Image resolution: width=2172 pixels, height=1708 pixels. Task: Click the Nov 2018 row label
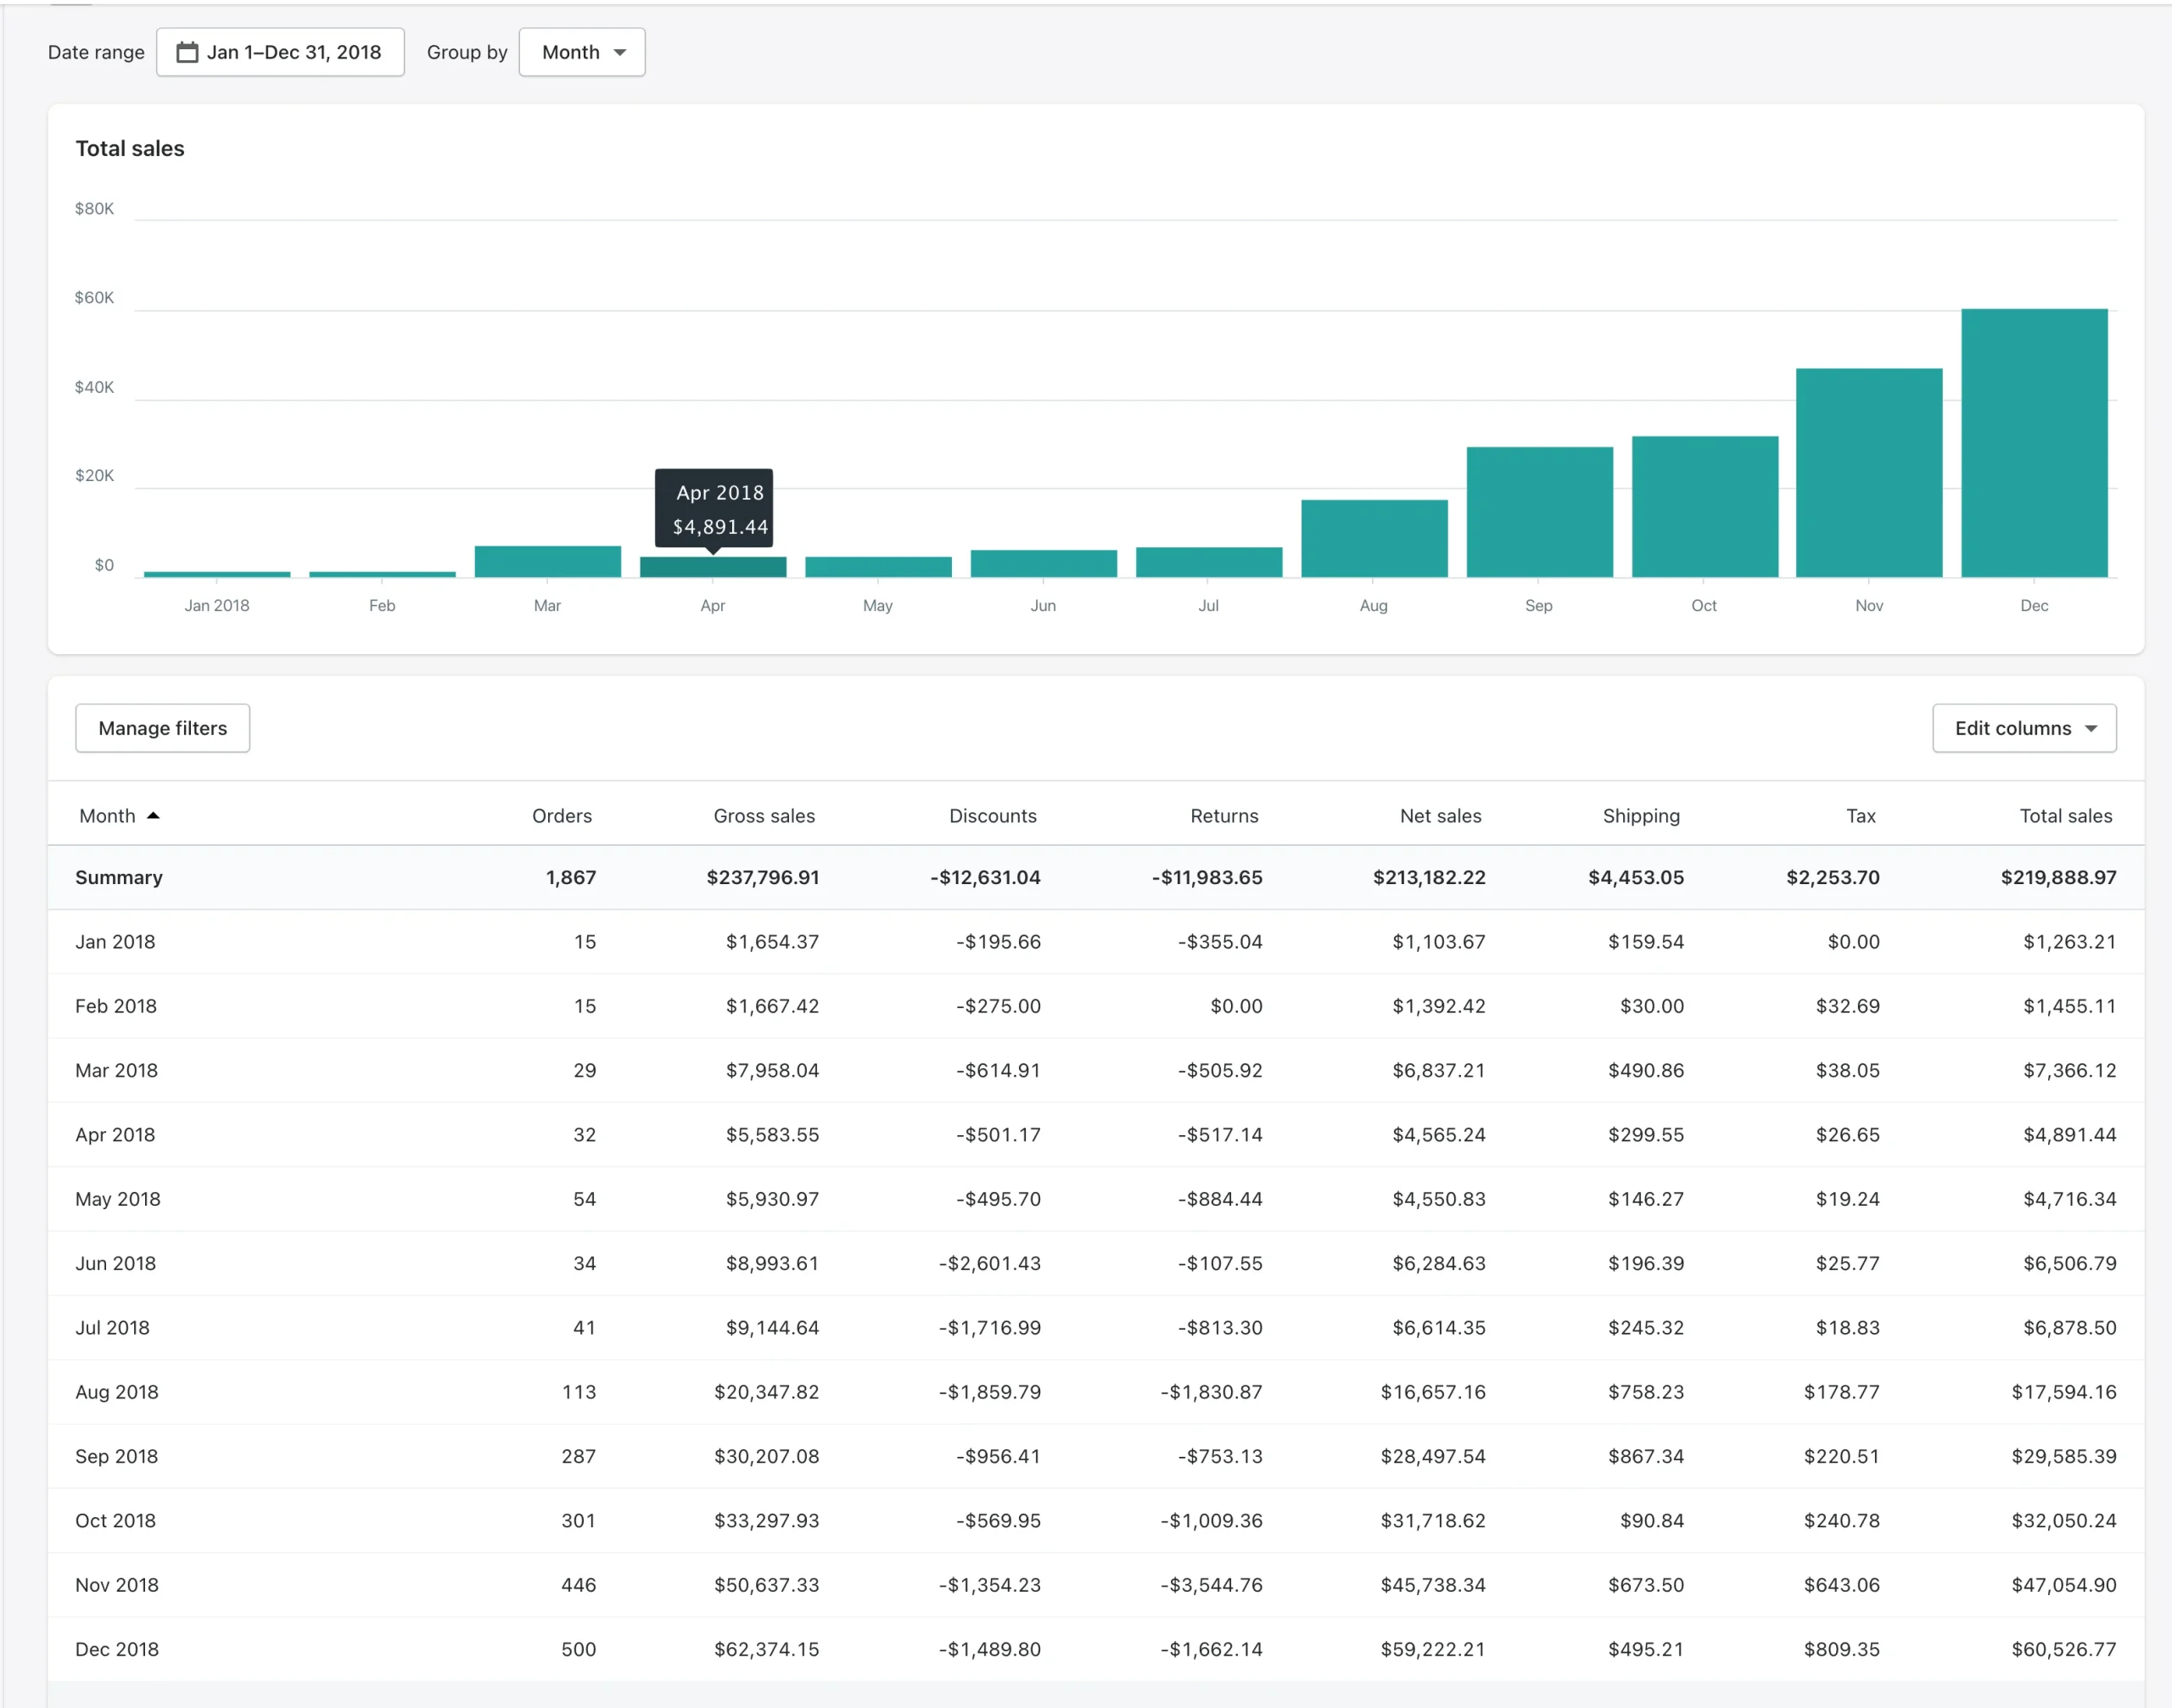point(116,1585)
